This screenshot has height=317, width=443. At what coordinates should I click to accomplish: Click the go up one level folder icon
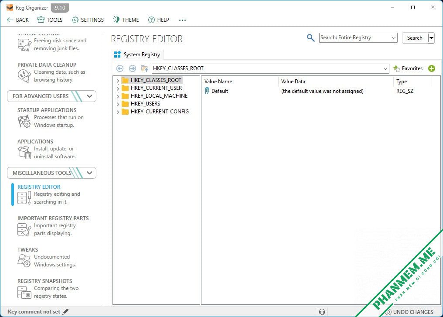click(145, 68)
